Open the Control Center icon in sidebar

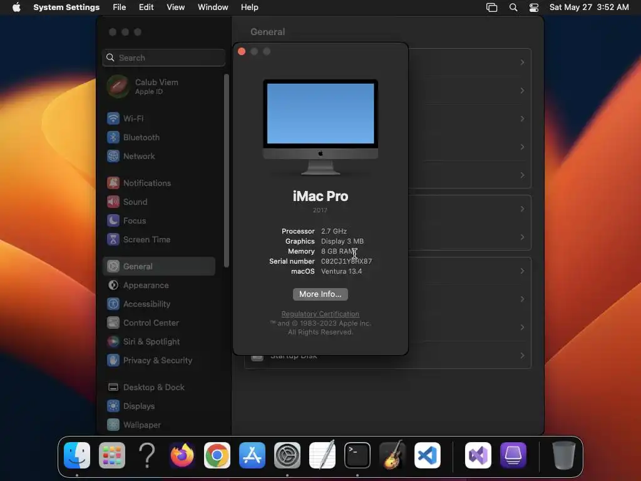point(113,323)
